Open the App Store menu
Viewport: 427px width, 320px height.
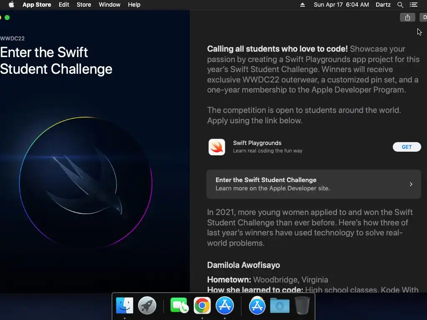pyautogui.click(x=37, y=5)
